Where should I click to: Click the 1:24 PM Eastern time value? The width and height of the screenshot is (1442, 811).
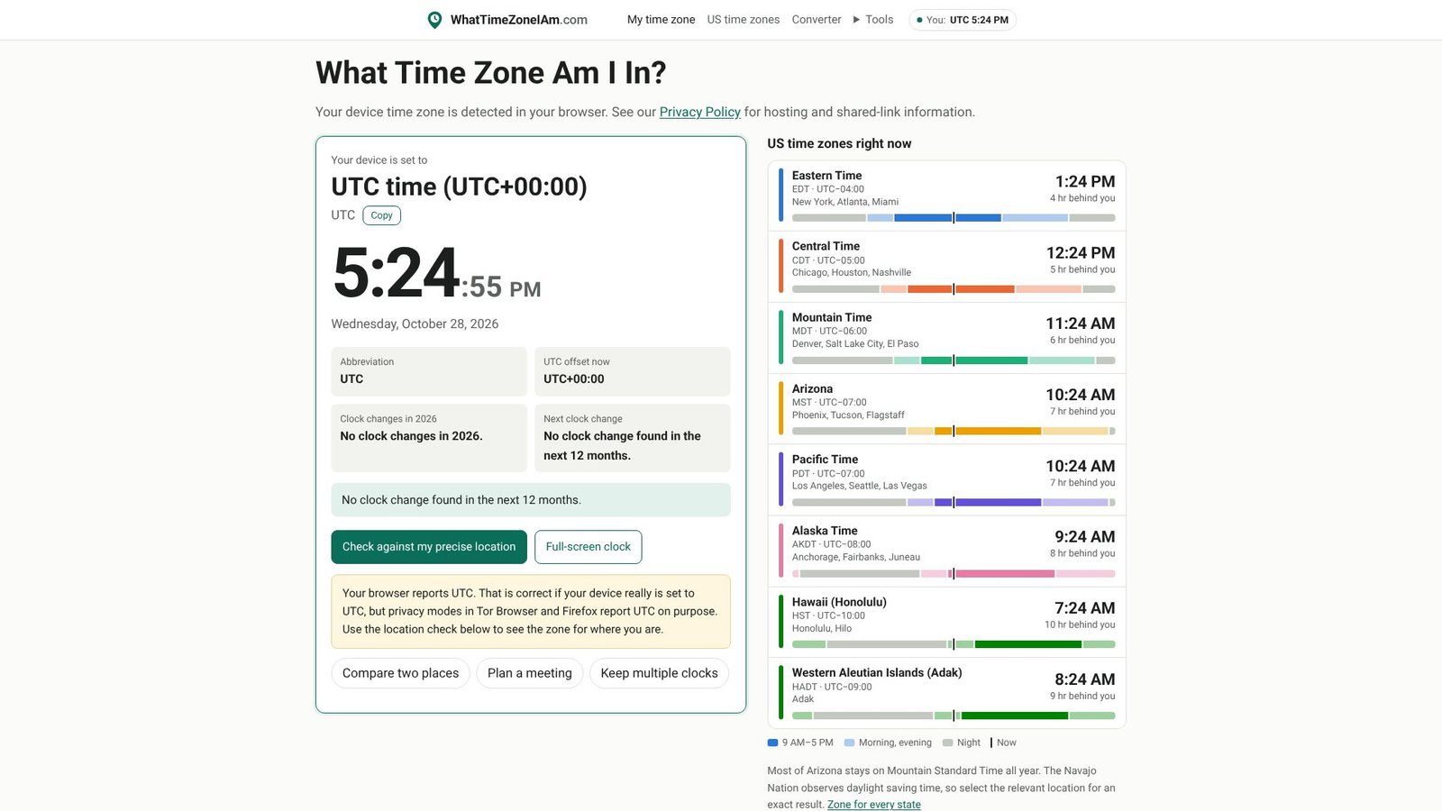click(x=1085, y=181)
